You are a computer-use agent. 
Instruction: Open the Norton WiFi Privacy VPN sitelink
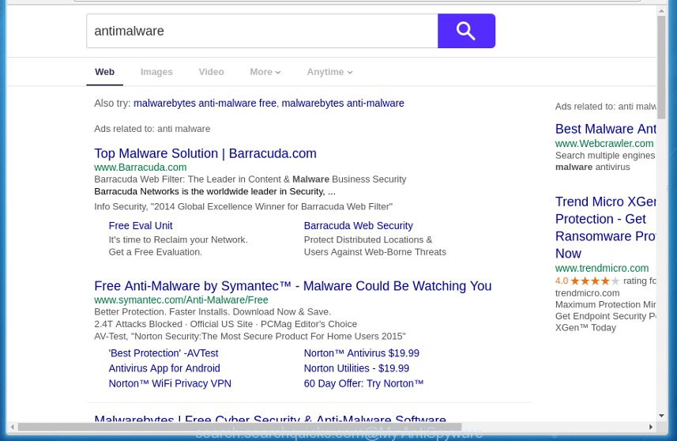(170, 383)
